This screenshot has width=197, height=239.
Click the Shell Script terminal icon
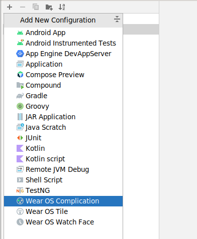point(20,180)
